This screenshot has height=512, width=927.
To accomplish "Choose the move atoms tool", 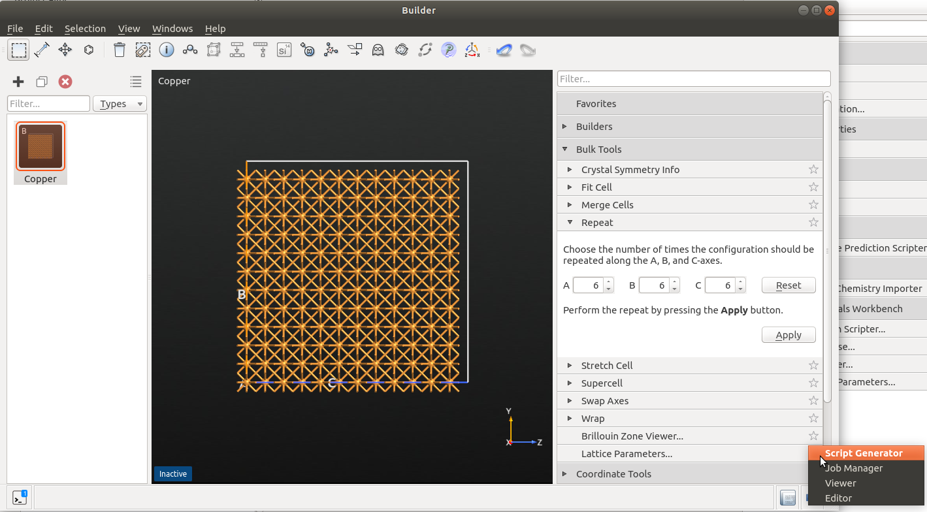I will click(x=65, y=50).
